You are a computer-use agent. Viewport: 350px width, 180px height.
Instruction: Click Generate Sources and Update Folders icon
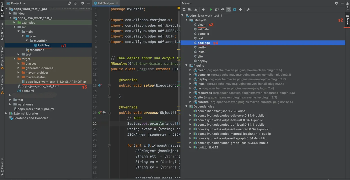click(x=190, y=9)
